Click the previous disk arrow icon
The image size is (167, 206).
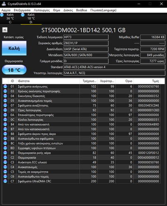(x=5, y=30)
